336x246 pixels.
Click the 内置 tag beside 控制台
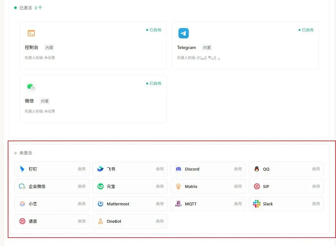pos(49,48)
